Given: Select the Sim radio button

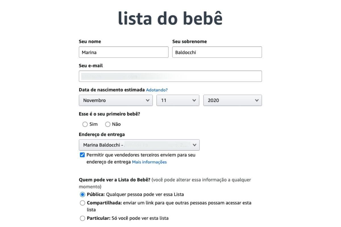Looking at the screenshot, I should point(85,124).
